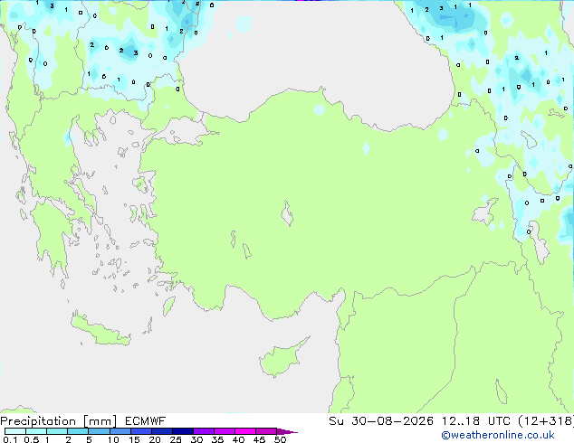This screenshot has height=443, width=574.
Task: Pick the 20–25 mm dark blue swatch
Action: [162, 431]
